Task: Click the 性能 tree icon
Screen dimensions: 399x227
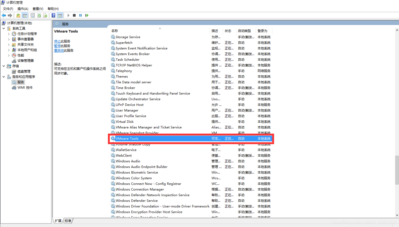Action: (14, 55)
